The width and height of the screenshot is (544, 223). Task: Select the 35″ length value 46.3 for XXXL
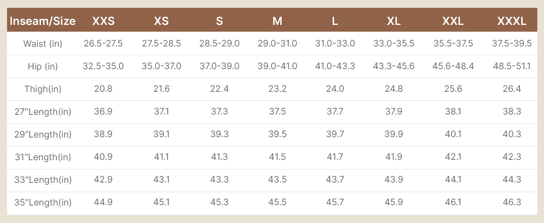pyautogui.click(x=512, y=202)
